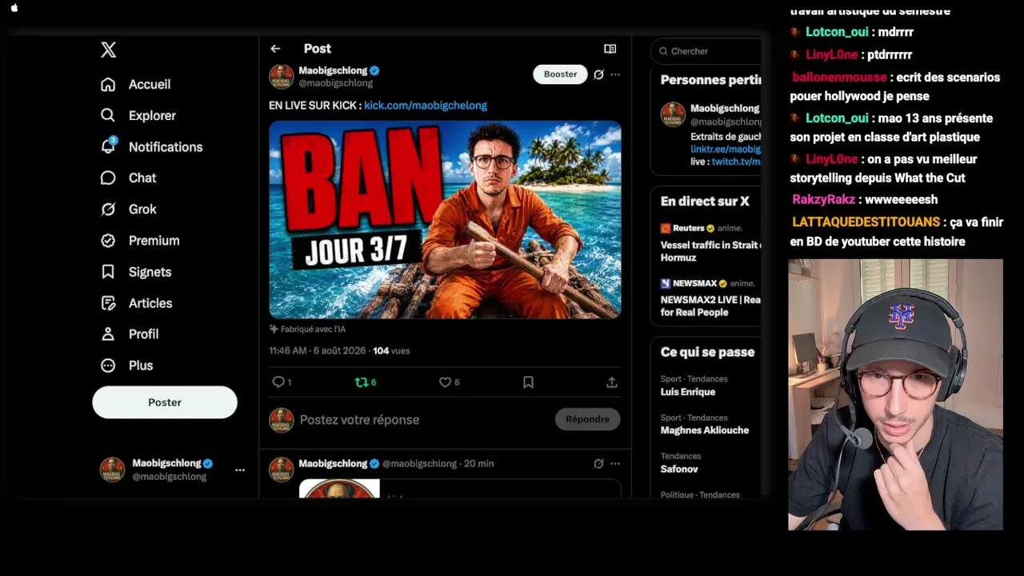Click the reply icon under the post

[x=278, y=382]
